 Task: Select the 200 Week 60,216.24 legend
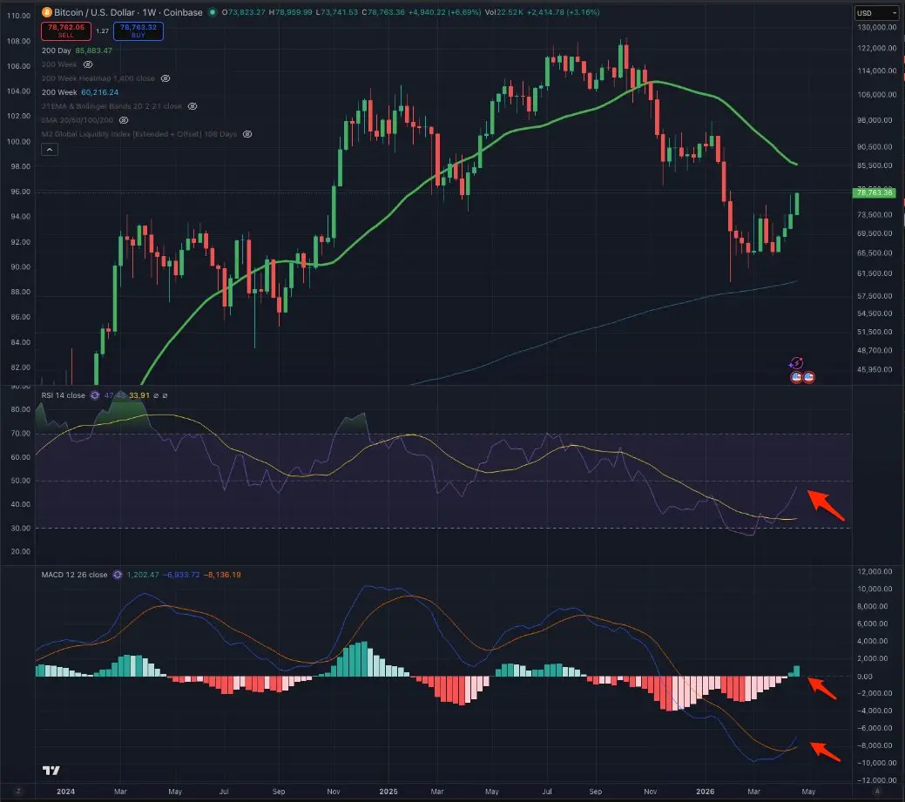[79, 92]
